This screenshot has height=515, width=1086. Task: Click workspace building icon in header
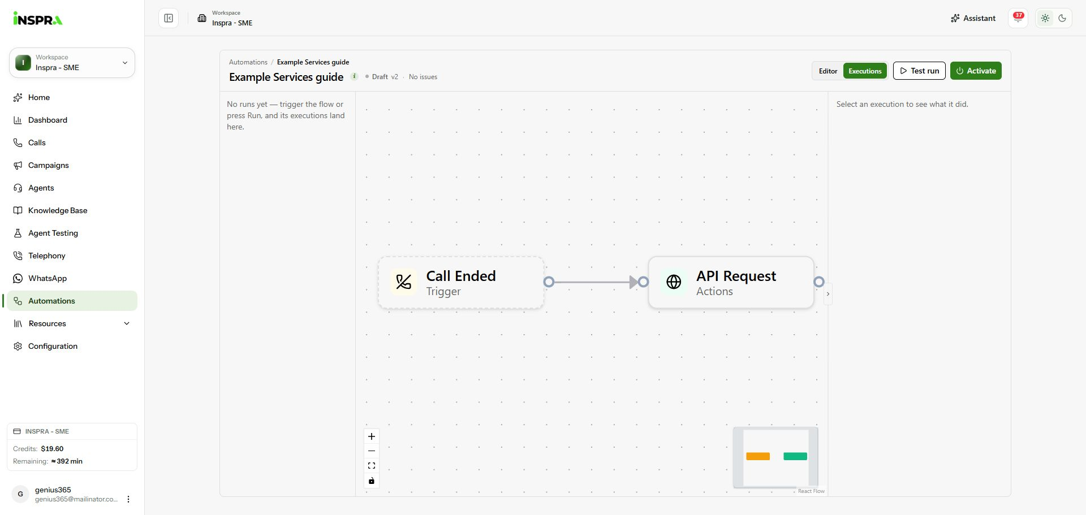pyautogui.click(x=202, y=18)
